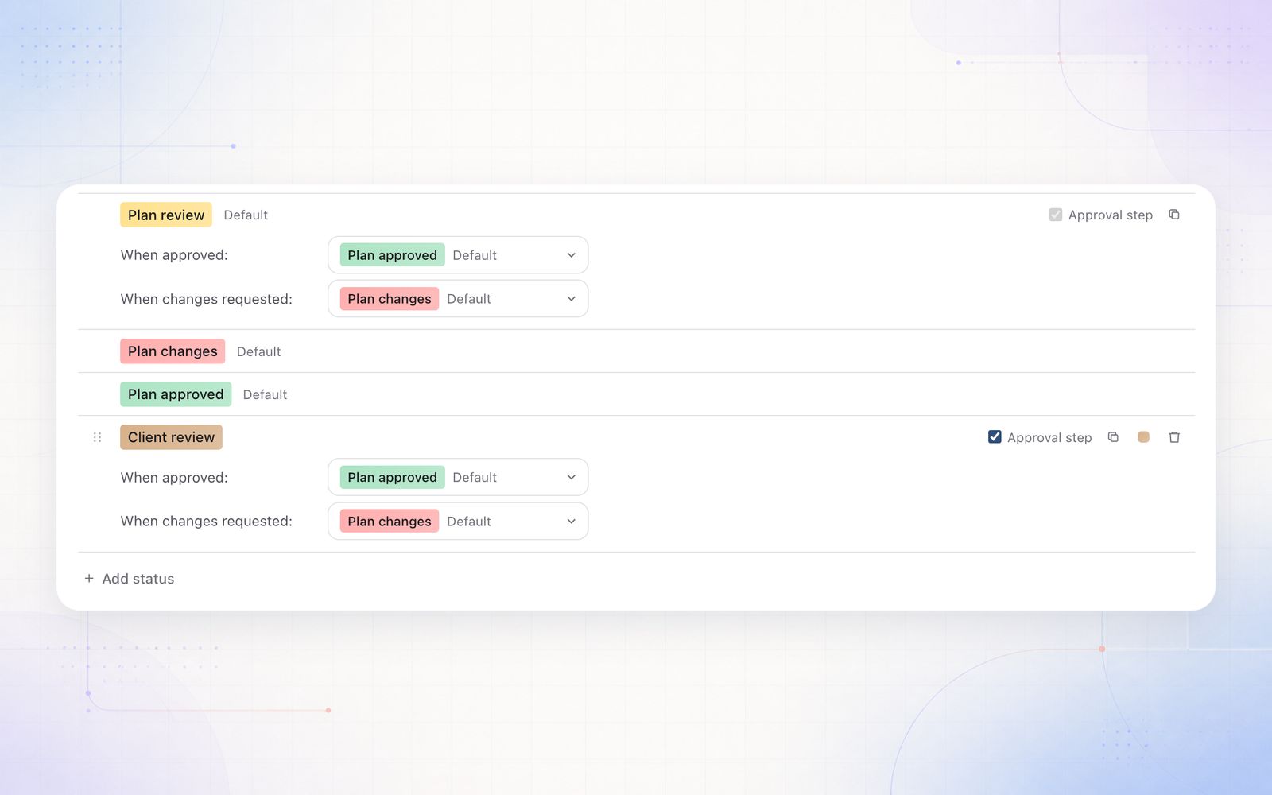
Task: Rename the Client review status tag
Action: [x=171, y=437]
